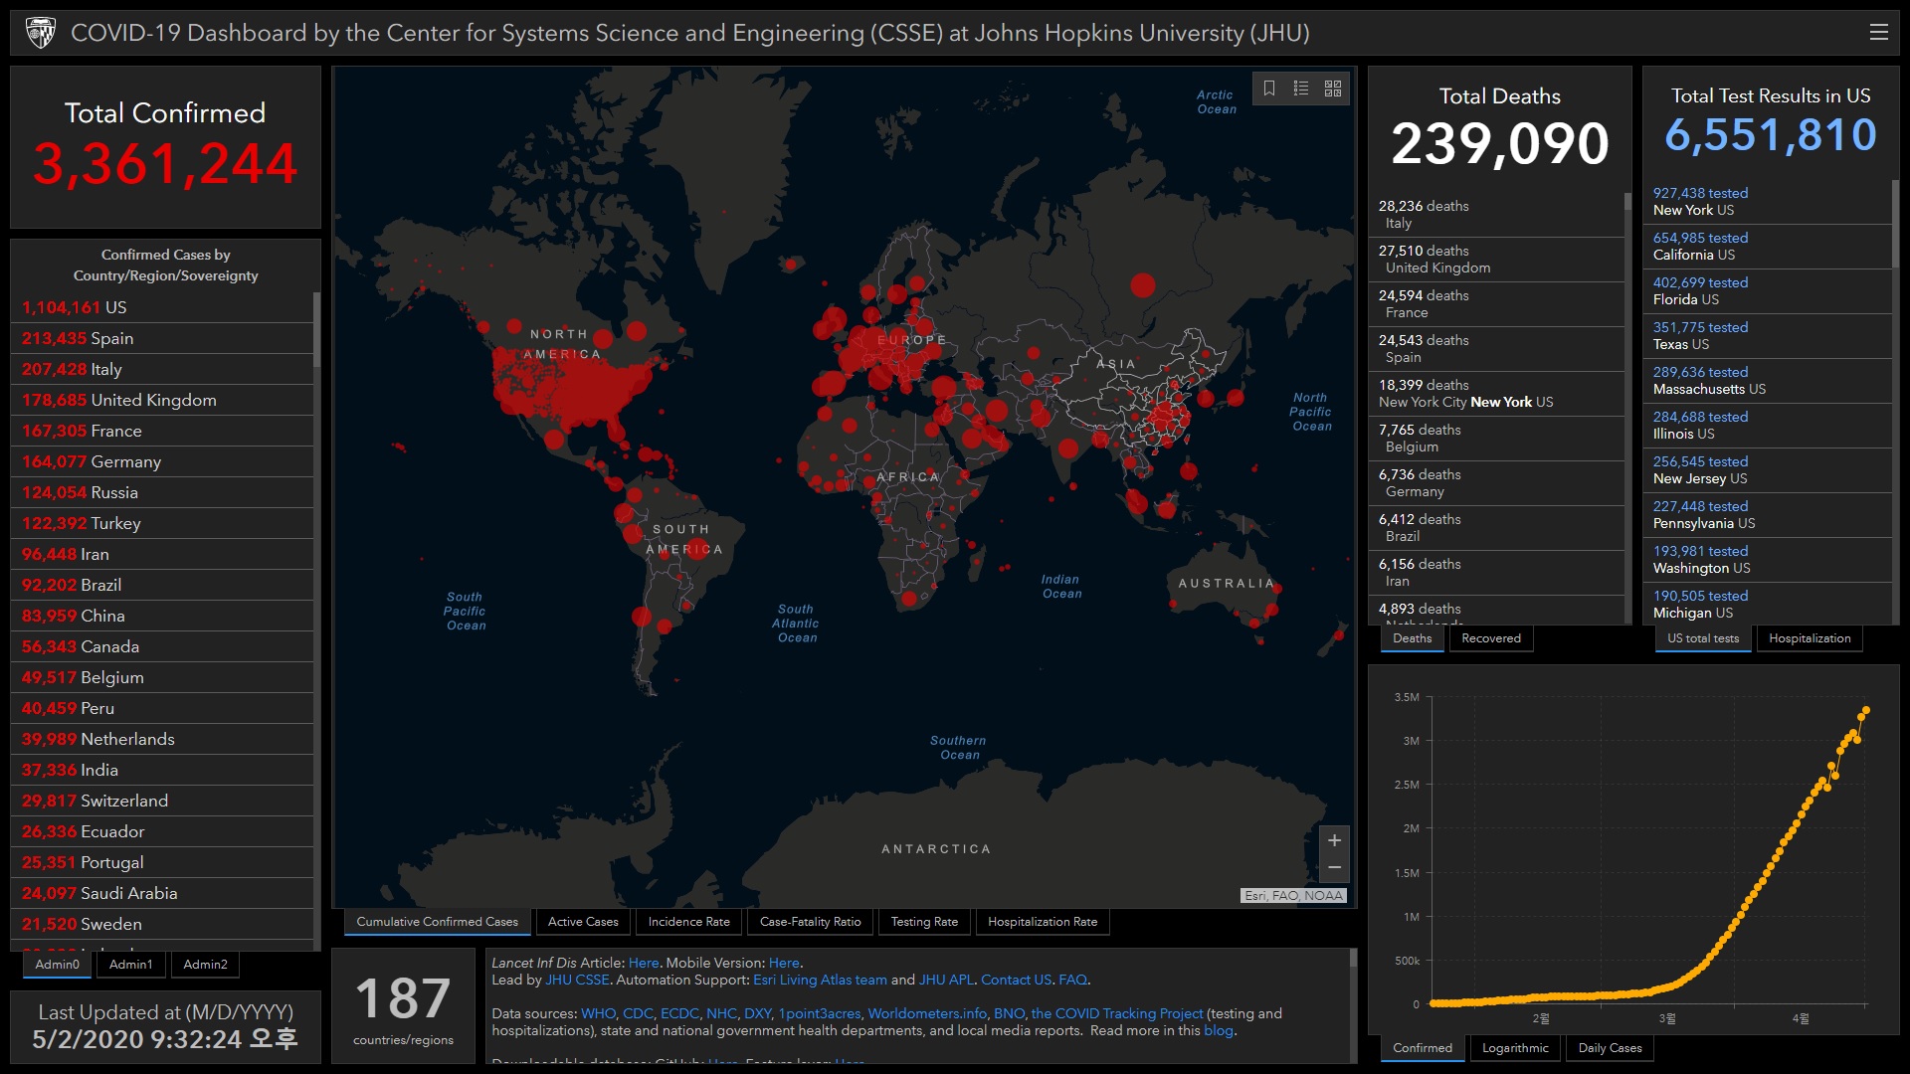Select United Kingdom in confirmed list
Screen dimensions: 1910x1074
click(x=162, y=400)
